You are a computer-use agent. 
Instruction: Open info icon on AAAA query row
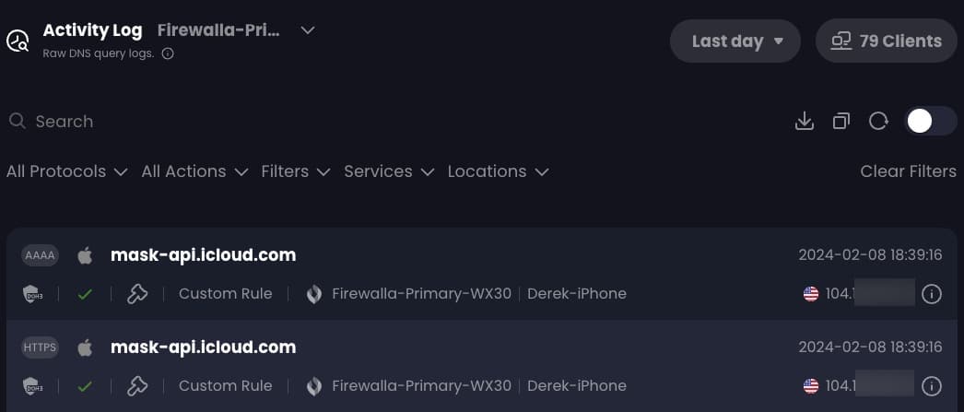point(932,295)
